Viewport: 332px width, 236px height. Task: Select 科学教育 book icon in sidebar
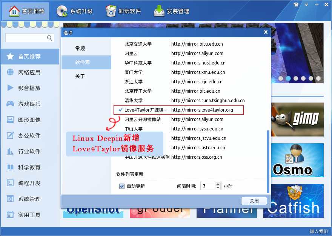[x=10, y=167]
